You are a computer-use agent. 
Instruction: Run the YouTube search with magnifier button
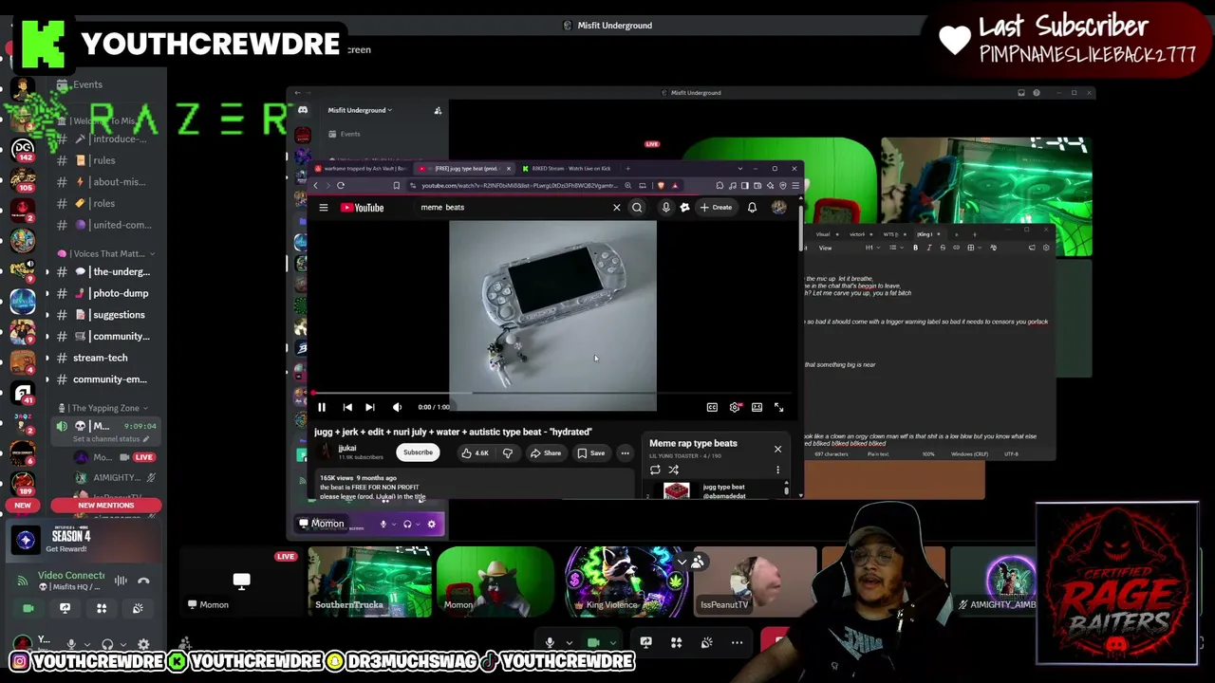click(637, 208)
